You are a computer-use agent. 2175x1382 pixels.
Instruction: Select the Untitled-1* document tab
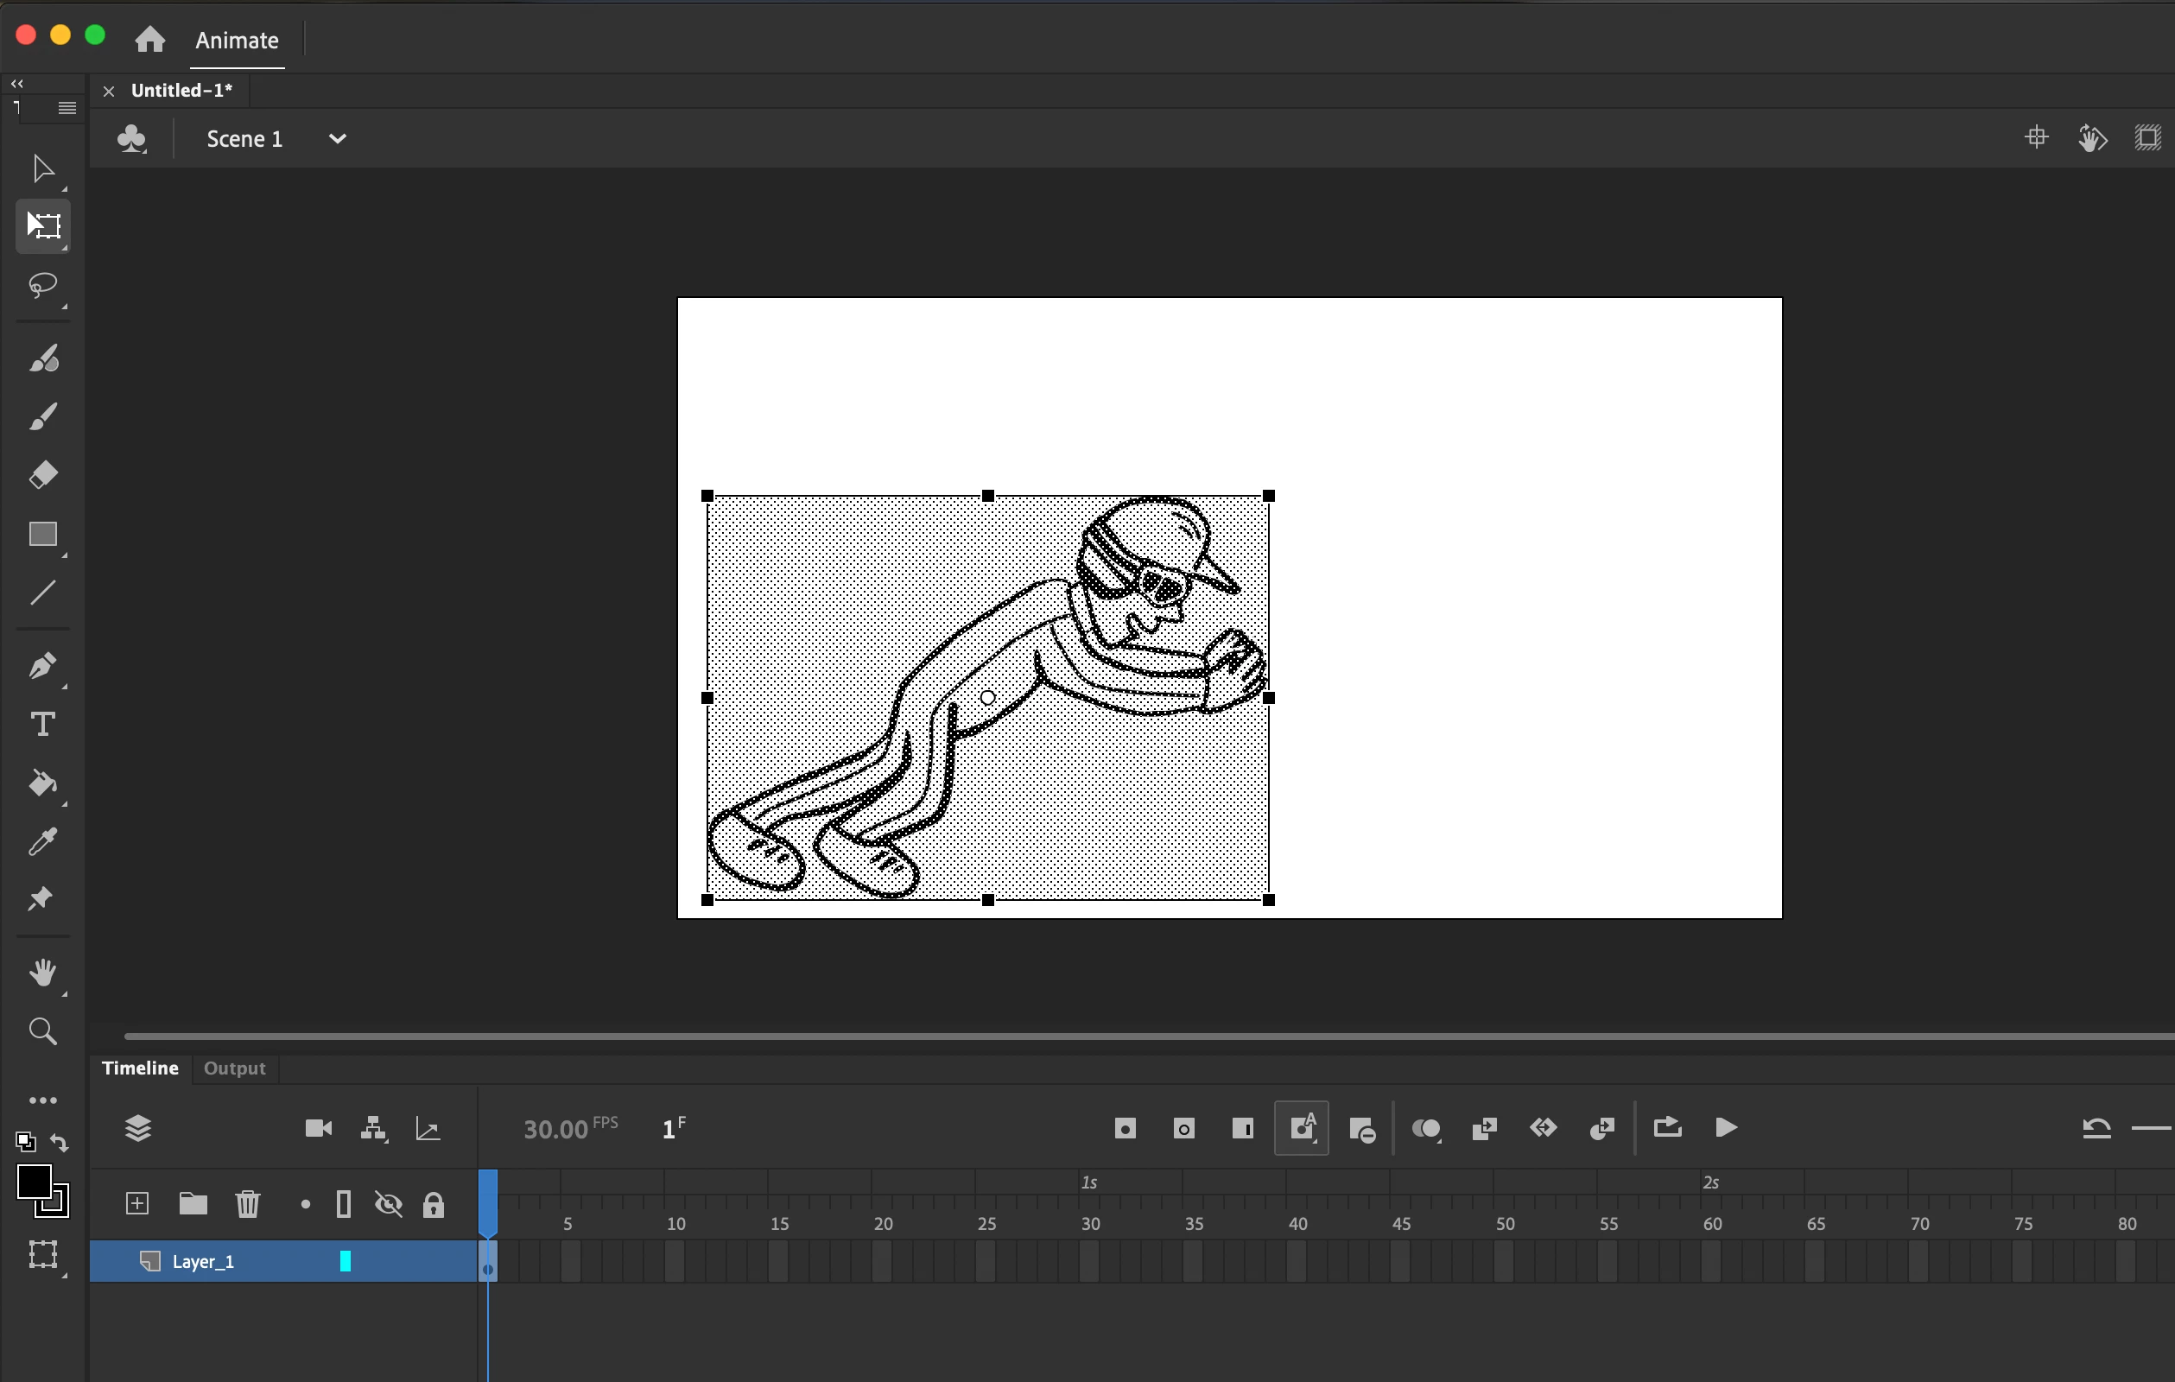pyautogui.click(x=181, y=91)
